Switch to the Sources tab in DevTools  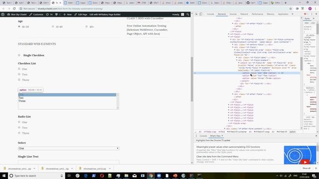pyautogui.click(x=233, y=14)
